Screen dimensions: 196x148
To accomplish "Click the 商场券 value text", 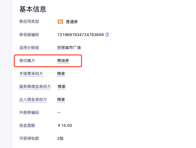I will tap(63, 61).
